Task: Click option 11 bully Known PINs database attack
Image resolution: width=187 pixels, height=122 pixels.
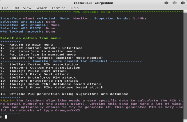Action: click(50, 84)
